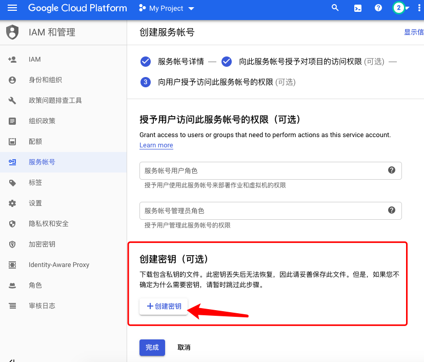Click the quota icon beside 配额
Screen dimensions: 424x362
pos(12,142)
